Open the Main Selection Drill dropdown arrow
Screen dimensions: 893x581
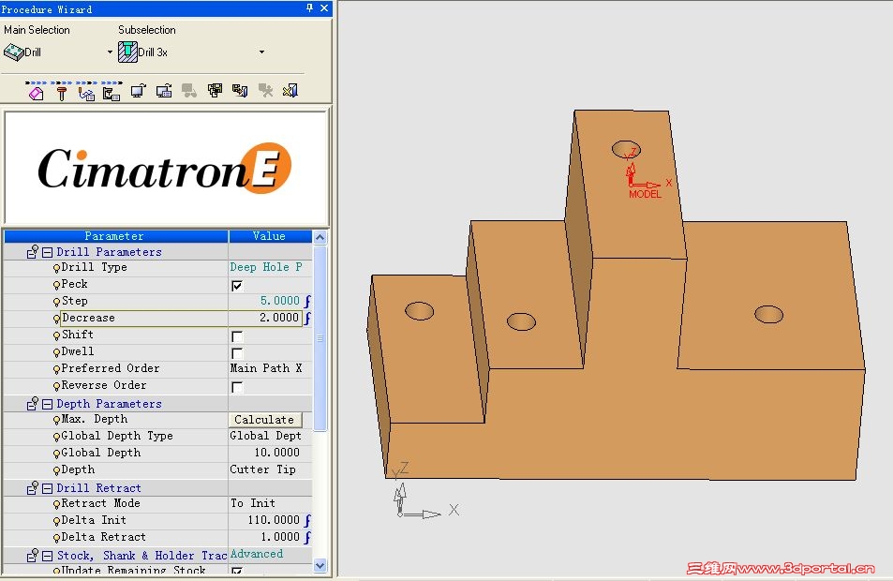point(110,52)
